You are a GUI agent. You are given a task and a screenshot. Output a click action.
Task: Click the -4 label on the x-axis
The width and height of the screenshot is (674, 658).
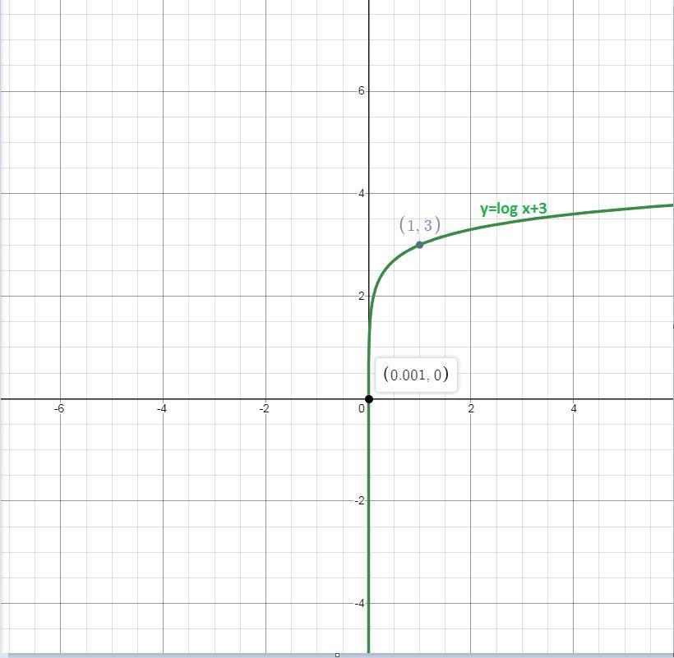(x=162, y=408)
